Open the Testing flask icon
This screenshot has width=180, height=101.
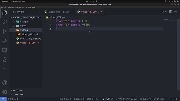[4, 59]
